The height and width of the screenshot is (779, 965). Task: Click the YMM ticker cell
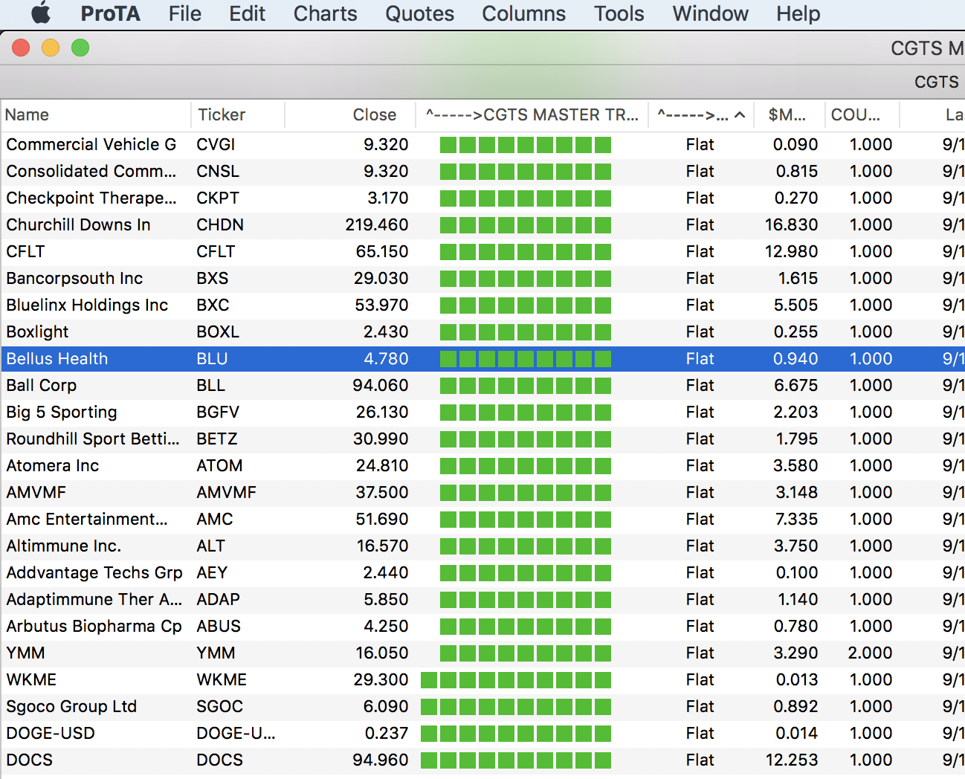click(x=216, y=653)
